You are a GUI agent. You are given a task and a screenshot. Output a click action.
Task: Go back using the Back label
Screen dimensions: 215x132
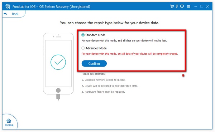tap(15, 14)
